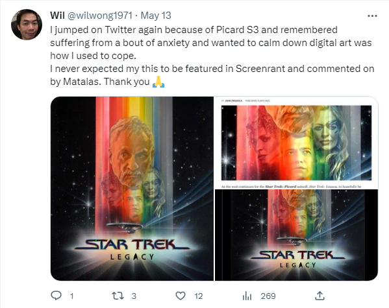Viewport: 389px width, 308px height.
Task: Open view analytics bar chart icon
Action: tap(247, 296)
